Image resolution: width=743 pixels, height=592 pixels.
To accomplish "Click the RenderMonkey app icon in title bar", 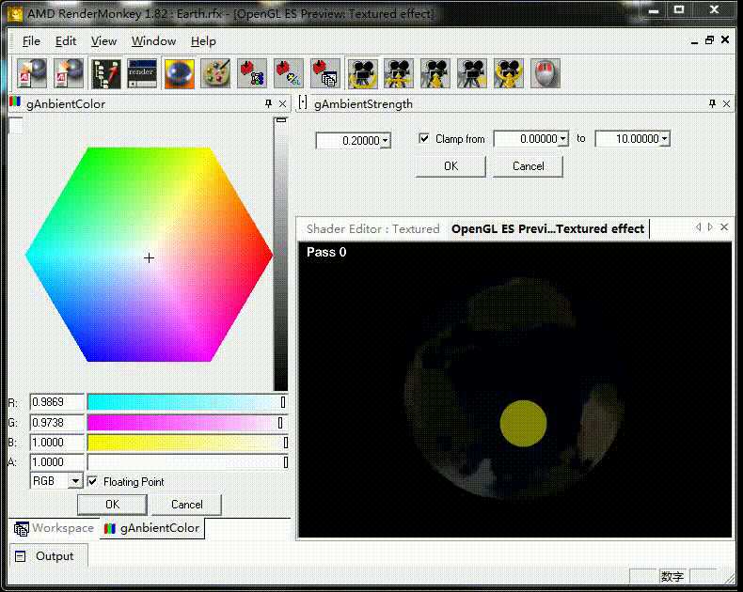I will click(15, 14).
